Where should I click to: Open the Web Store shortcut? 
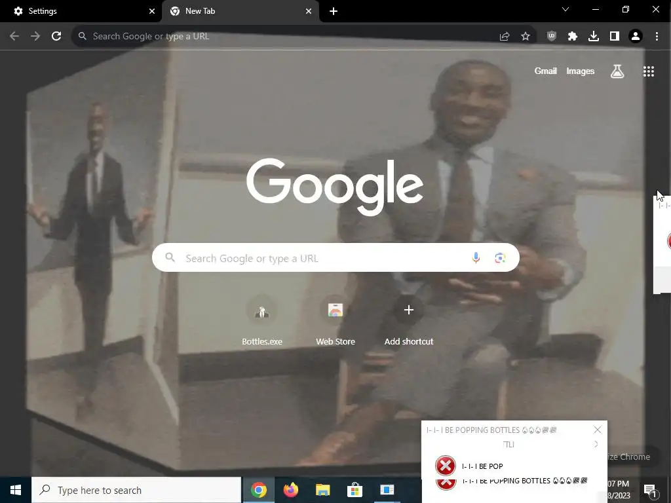(335, 321)
